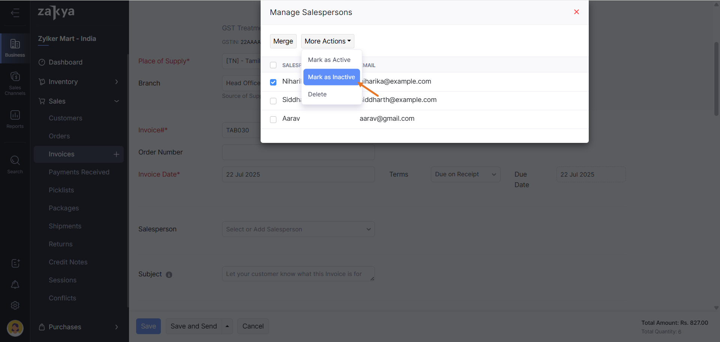This screenshot has height=342, width=720.
Task: Toggle the More Actions dropdown
Action: [327, 41]
